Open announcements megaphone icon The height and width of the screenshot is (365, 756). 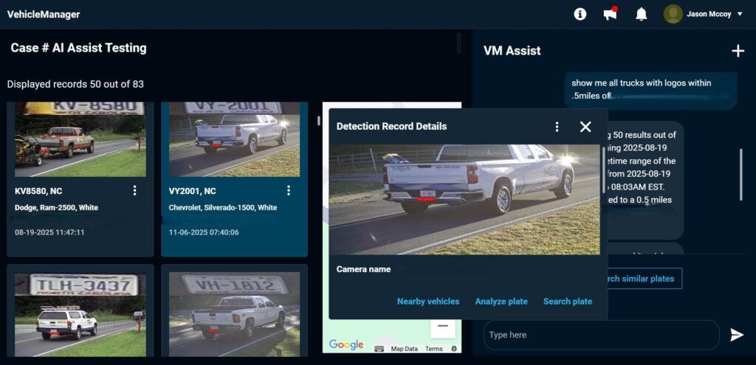click(x=611, y=14)
